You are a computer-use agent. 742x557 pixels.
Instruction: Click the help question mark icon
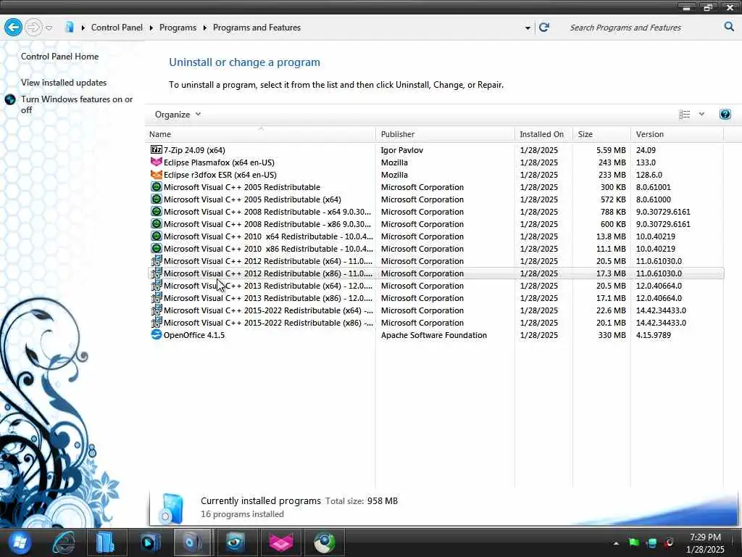[x=725, y=114]
